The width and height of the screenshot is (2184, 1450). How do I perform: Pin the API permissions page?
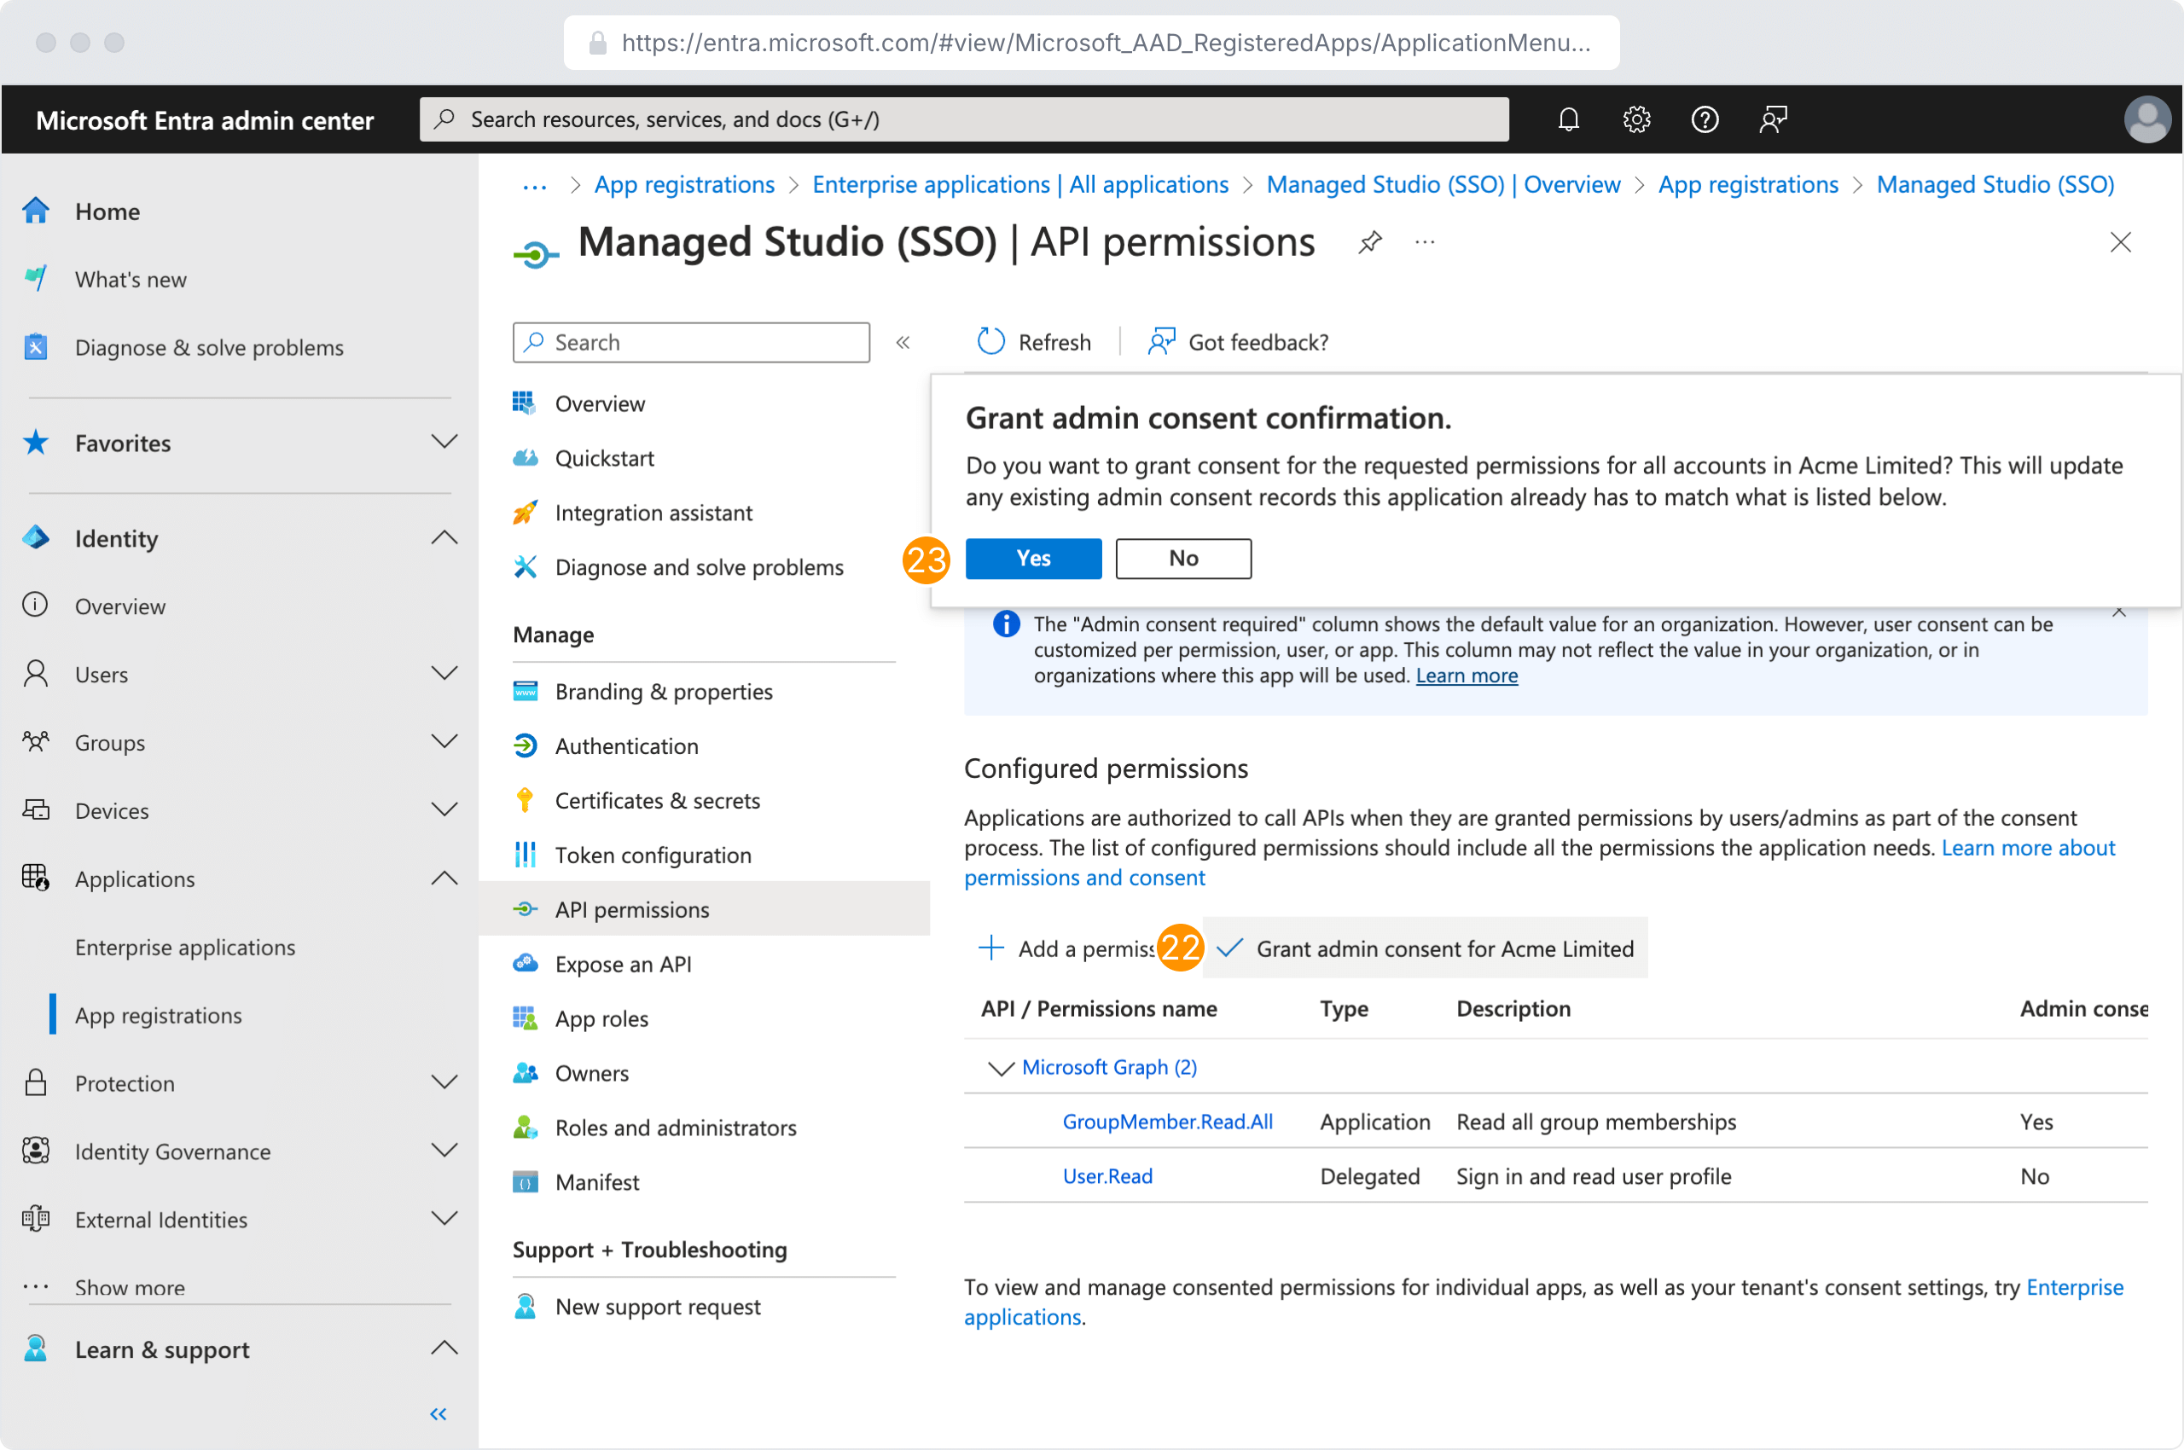[1370, 242]
